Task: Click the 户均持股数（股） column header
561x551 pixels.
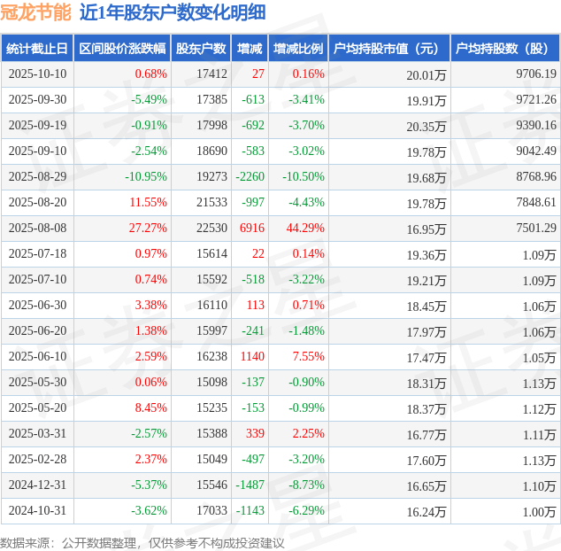Action: 504,49
